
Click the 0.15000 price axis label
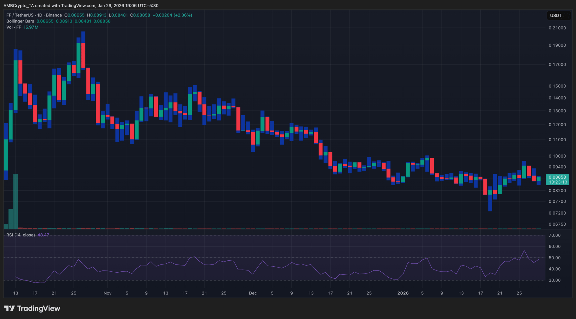pyautogui.click(x=557, y=86)
